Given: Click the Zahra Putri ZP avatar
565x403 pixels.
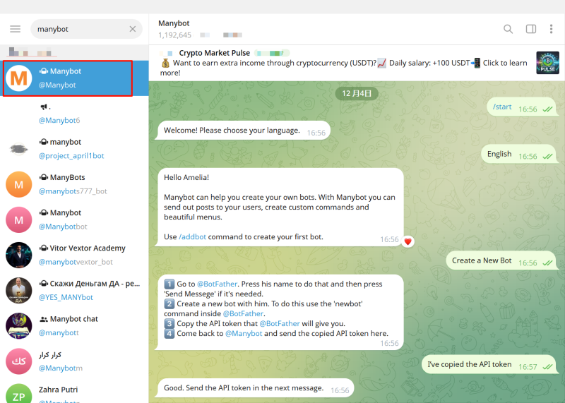Looking at the screenshot, I should point(19,394).
